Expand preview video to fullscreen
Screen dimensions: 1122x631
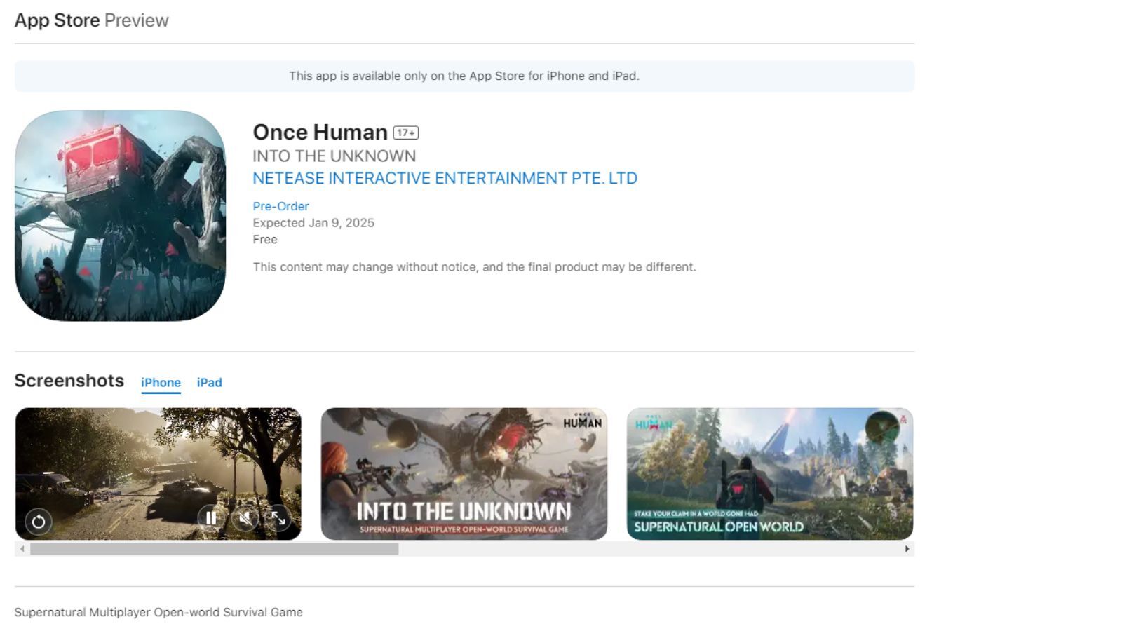(x=278, y=518)
